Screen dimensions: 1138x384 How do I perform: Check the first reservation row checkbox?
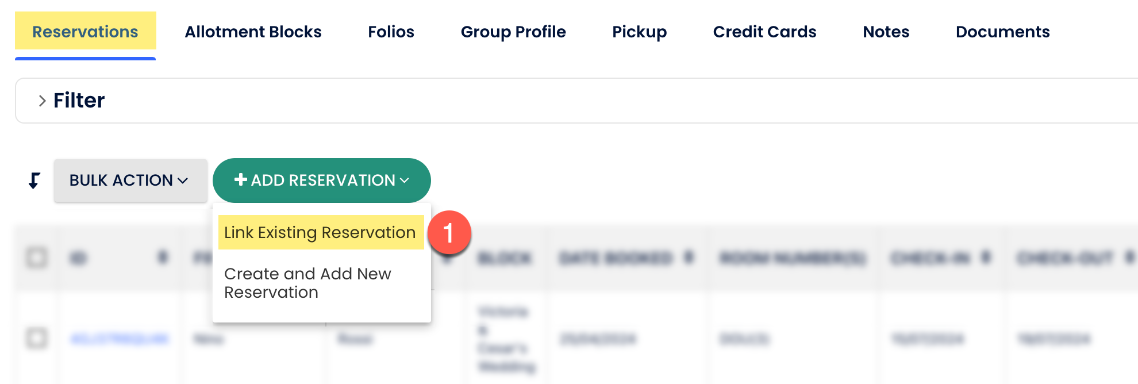pyautogui.click(x=37, y=338)
